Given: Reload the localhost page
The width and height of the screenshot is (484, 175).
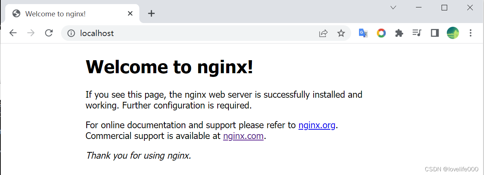Looking at the screenshot, I should click(49, 33).
